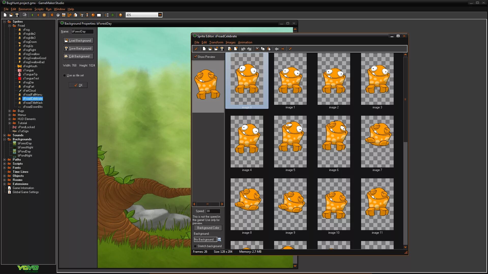Select bPondNight background in tree

[x=25, y=156]
